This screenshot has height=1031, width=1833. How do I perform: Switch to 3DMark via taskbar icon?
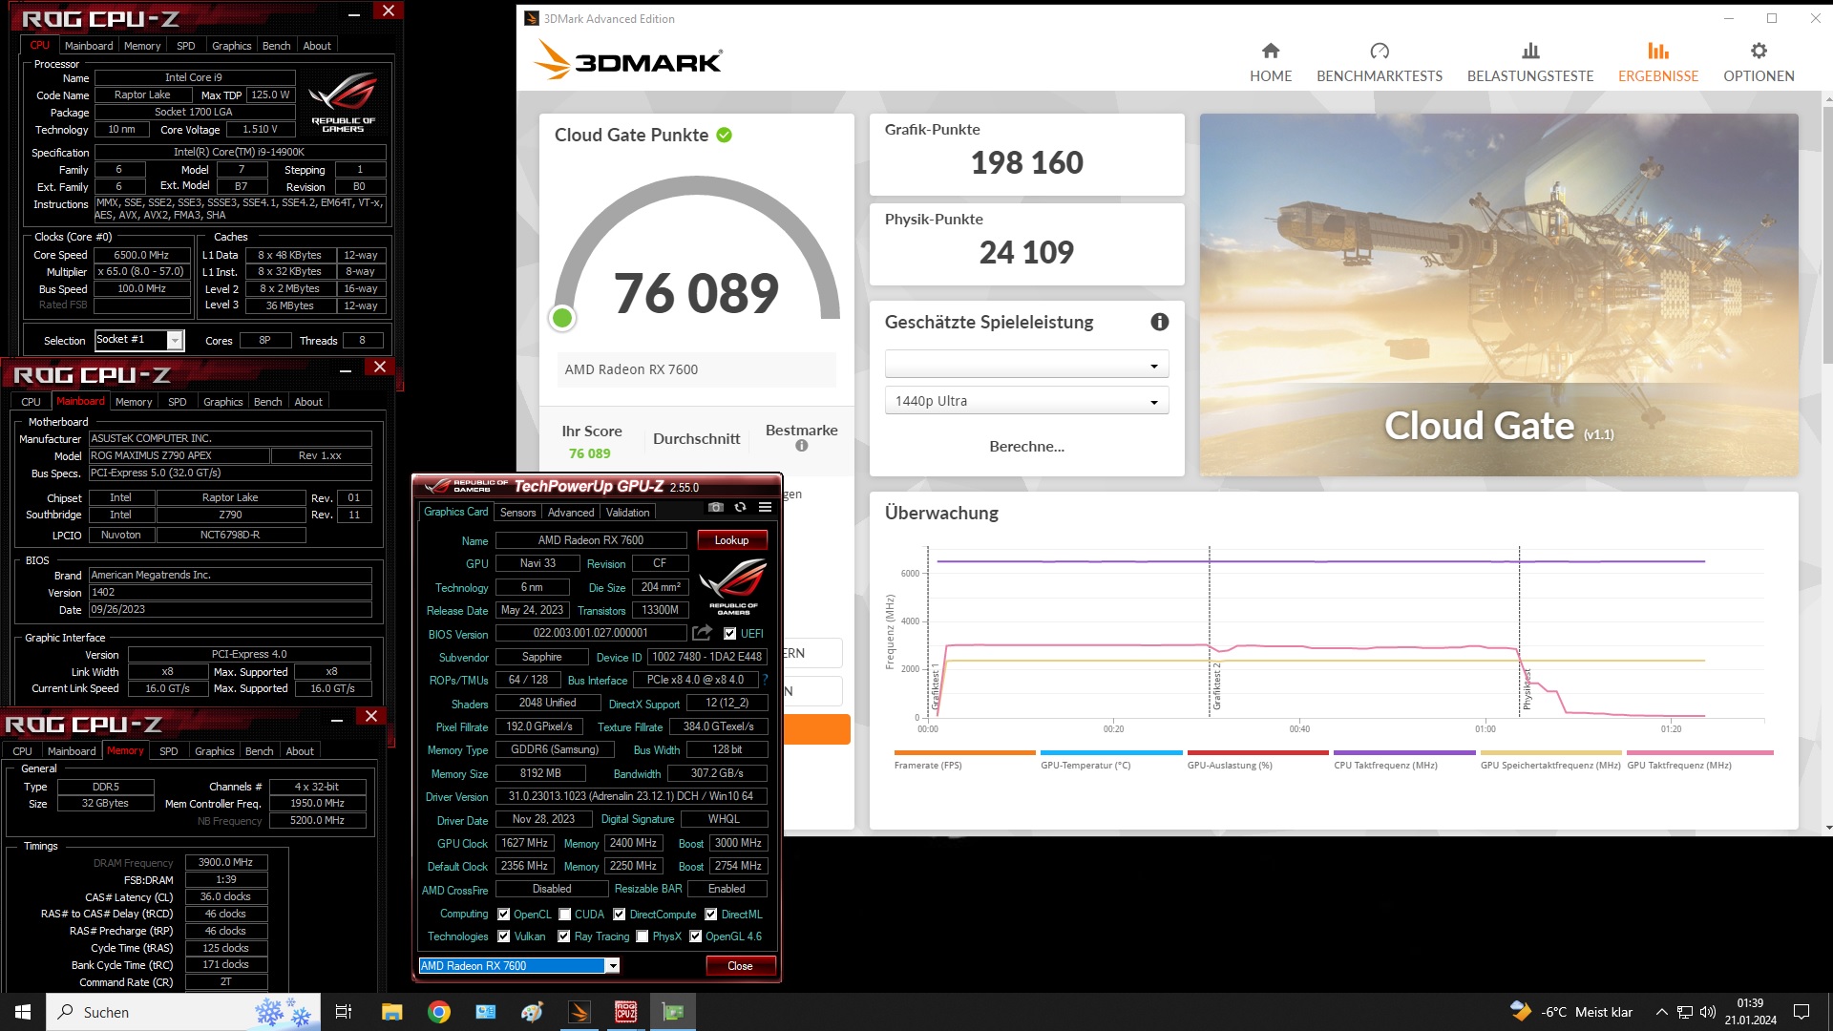579,1012
